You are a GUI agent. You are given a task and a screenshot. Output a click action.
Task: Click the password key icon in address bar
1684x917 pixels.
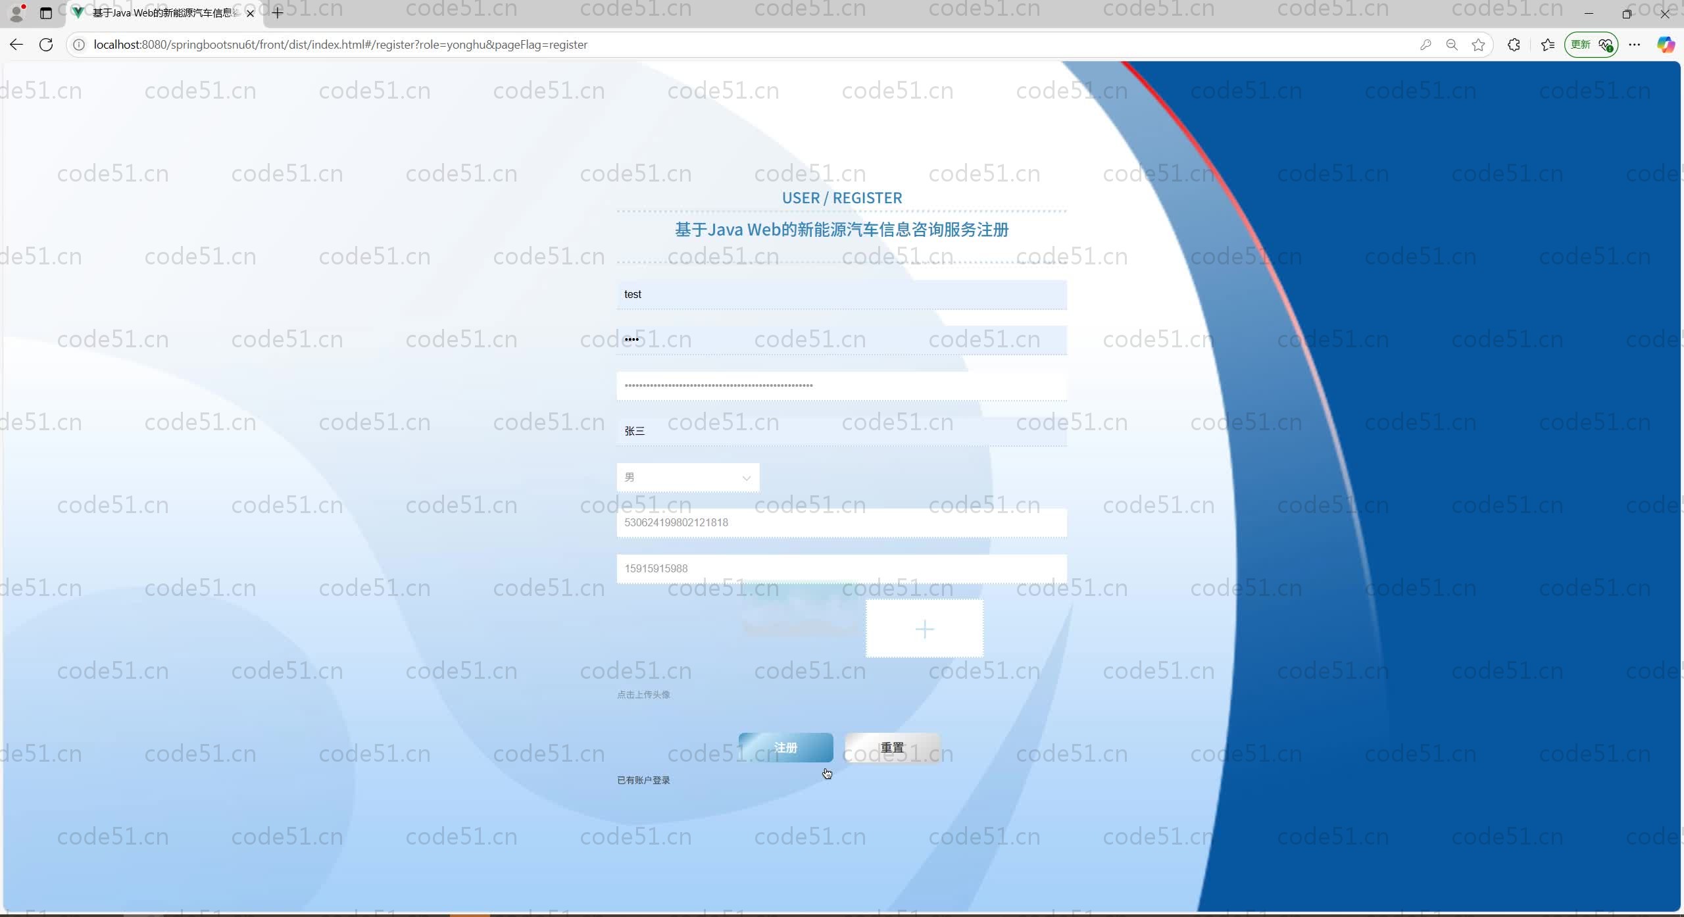click(1425, 45)
